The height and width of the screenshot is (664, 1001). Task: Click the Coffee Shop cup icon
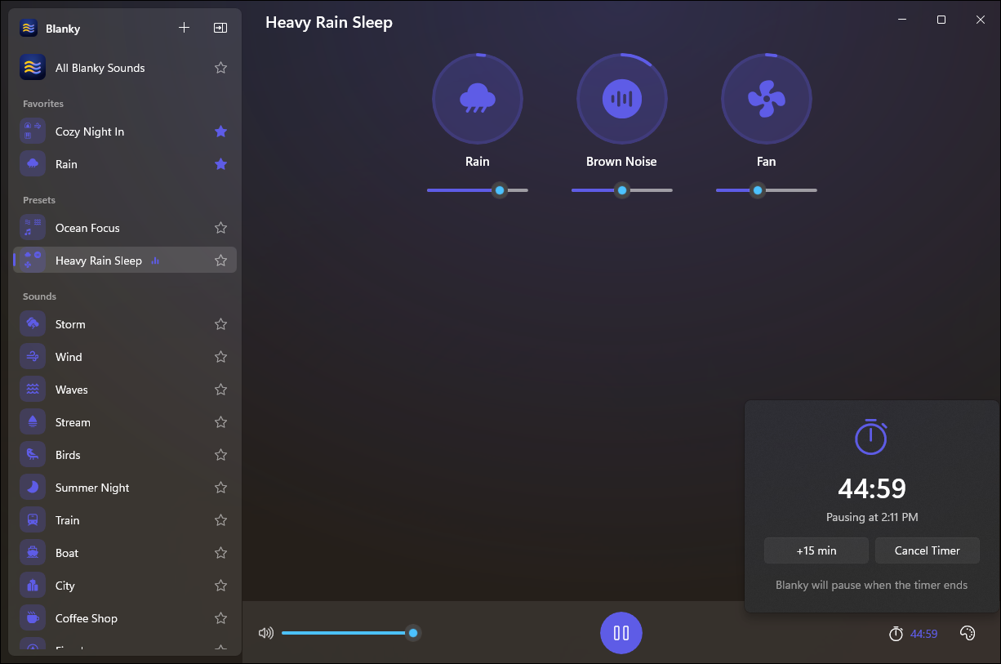pos(33,618)
